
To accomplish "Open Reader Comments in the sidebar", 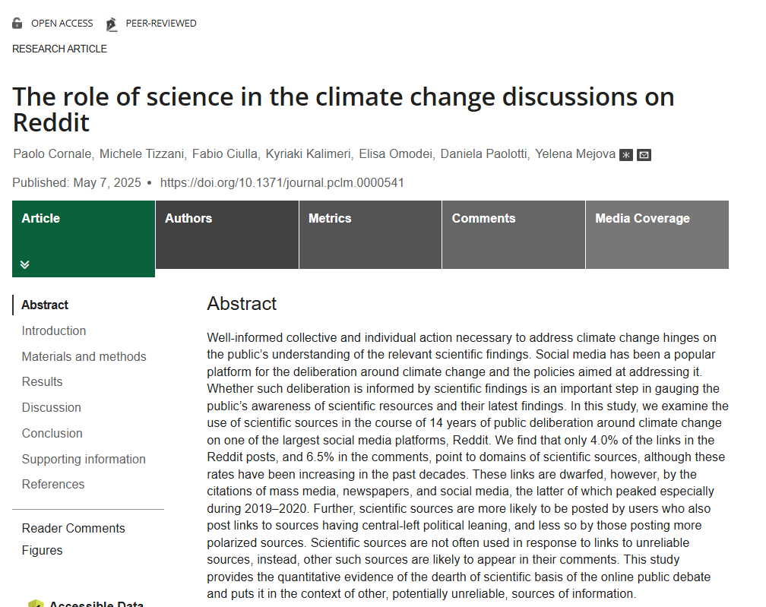I will coord(73,528).
